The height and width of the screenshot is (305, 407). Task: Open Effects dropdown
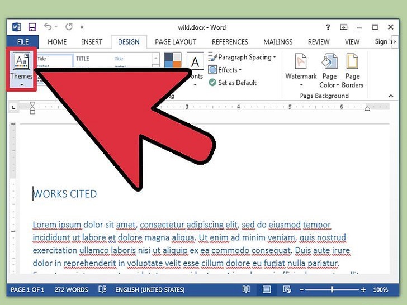[x=225, y=70]
